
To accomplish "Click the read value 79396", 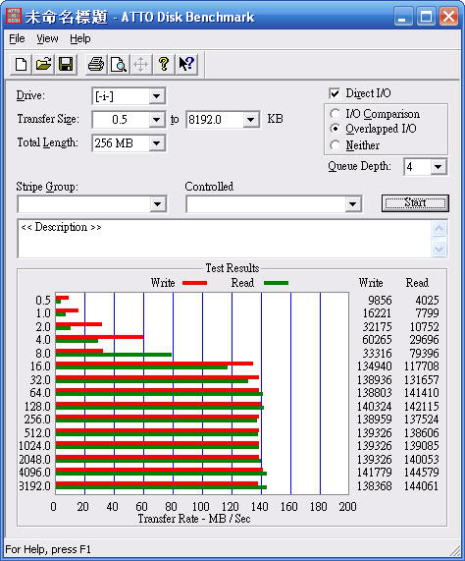I will tap(424, 353).
